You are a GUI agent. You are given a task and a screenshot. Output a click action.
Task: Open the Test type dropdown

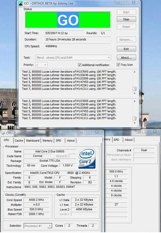pos(73,58)
